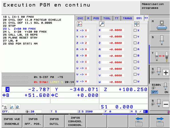
Task: Enable the A axis checkbox
Action: point(135,49)
